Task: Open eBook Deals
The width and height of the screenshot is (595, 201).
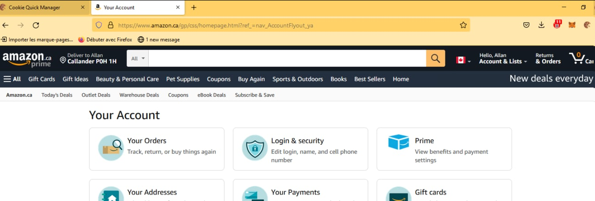Action: pos(212,95)
